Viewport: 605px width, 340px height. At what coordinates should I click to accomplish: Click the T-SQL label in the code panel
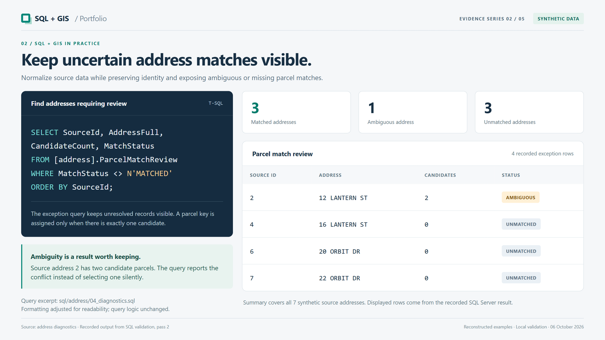coord(216,103)
